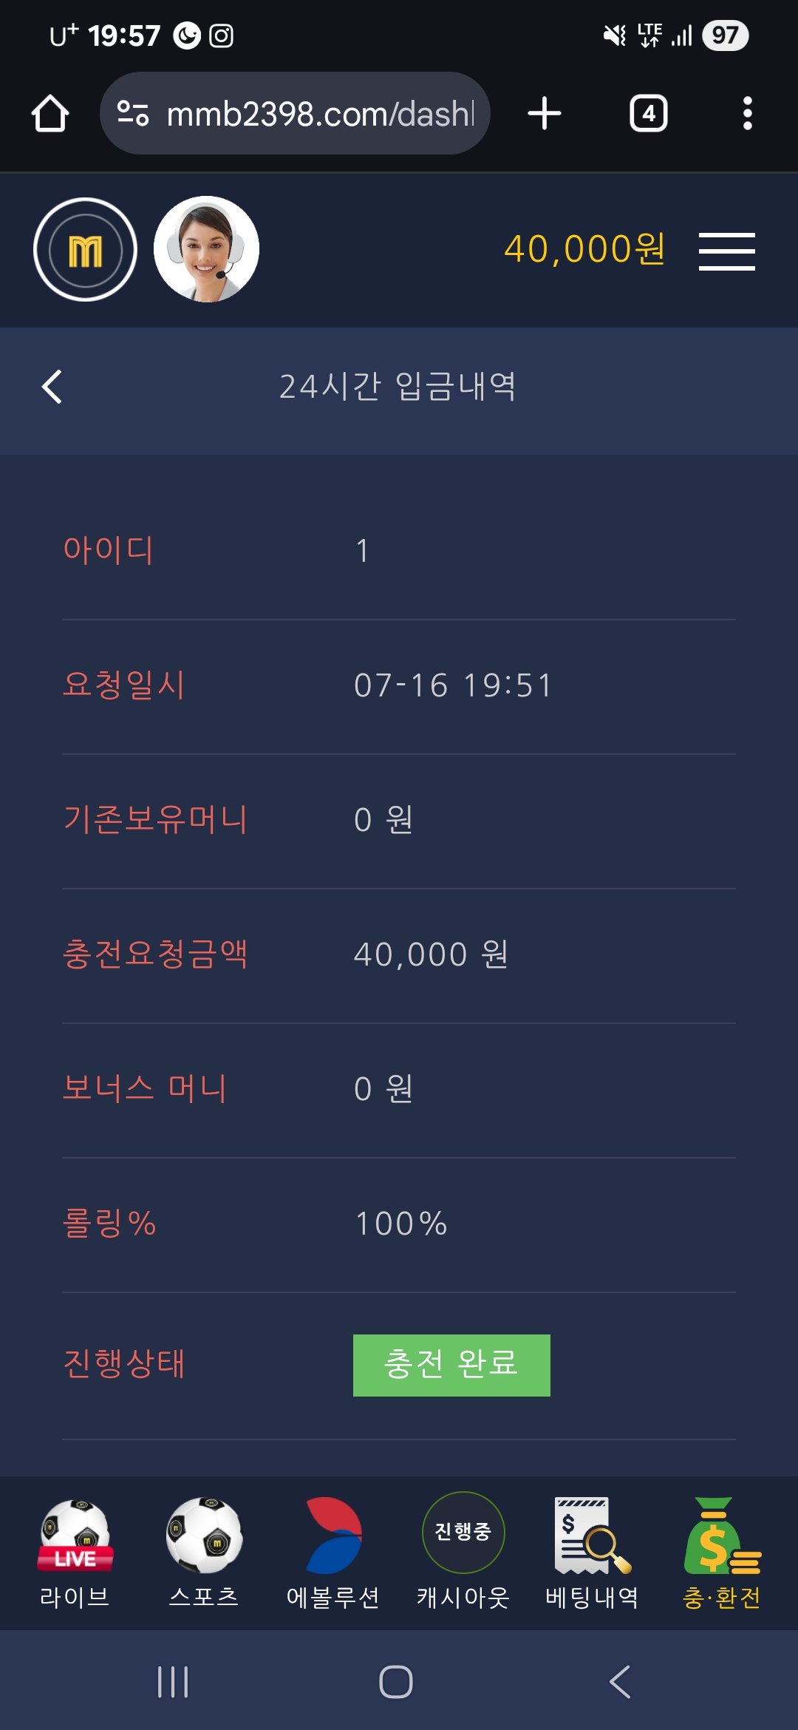
Task: Click the gold M site logo
Action: (x=86, y=250)
